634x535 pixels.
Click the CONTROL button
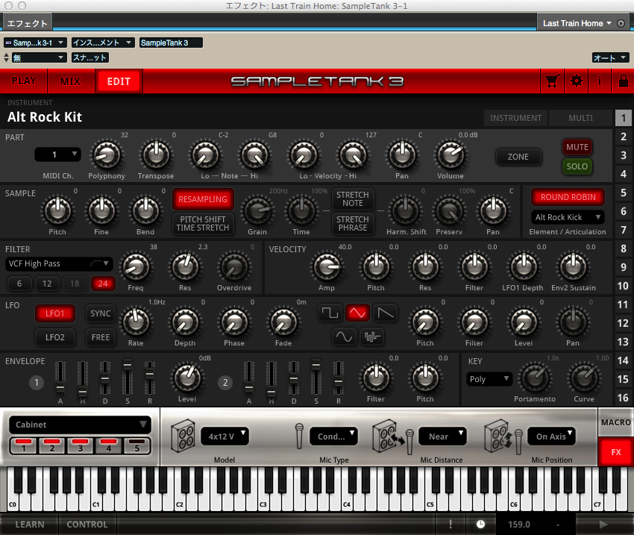pos(87,524)
